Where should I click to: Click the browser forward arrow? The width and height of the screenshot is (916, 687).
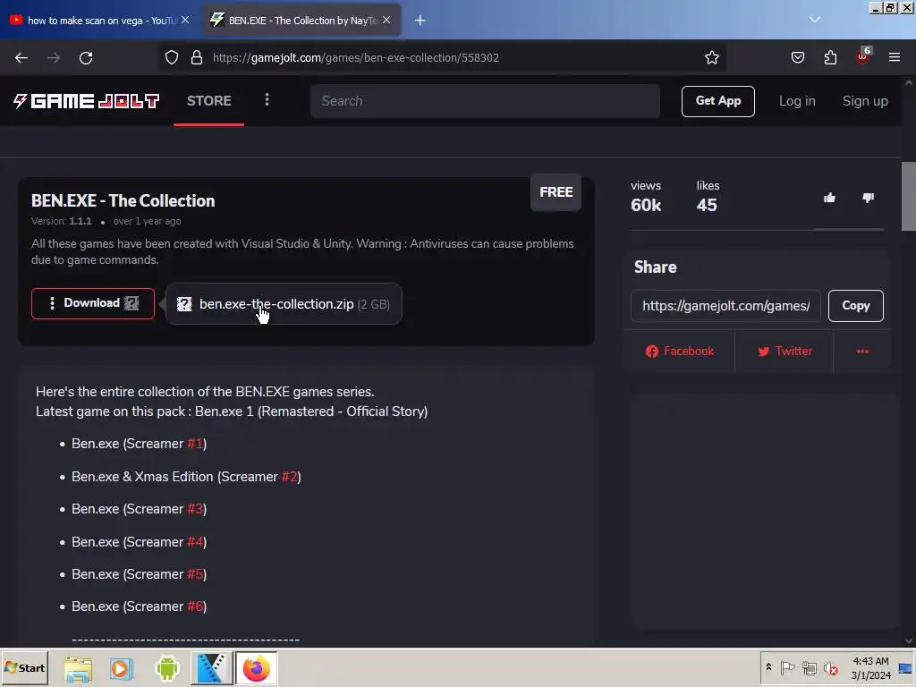pyautogui.click(x=54, y=58)
